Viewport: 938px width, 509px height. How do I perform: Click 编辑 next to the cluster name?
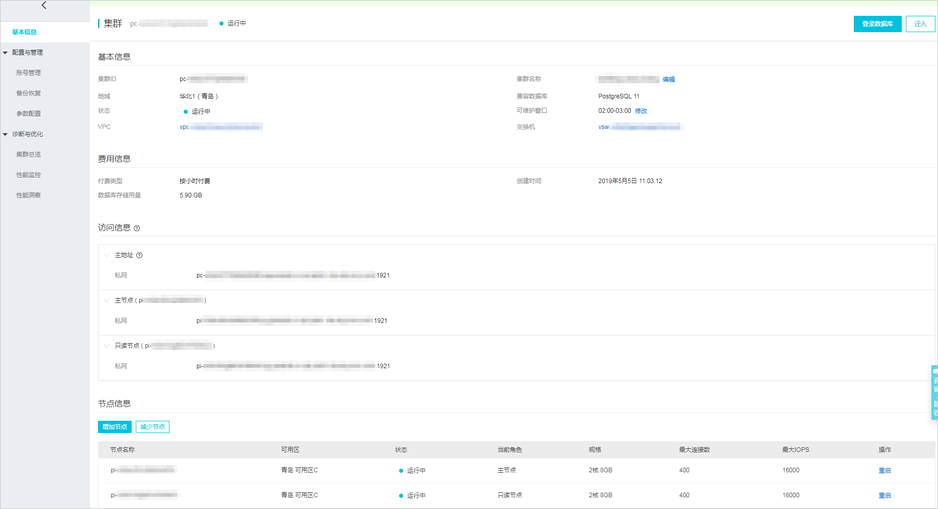point(669,80)
